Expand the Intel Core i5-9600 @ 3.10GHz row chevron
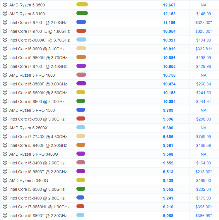This screenshot has height=220, width=219. coord(5,49)
